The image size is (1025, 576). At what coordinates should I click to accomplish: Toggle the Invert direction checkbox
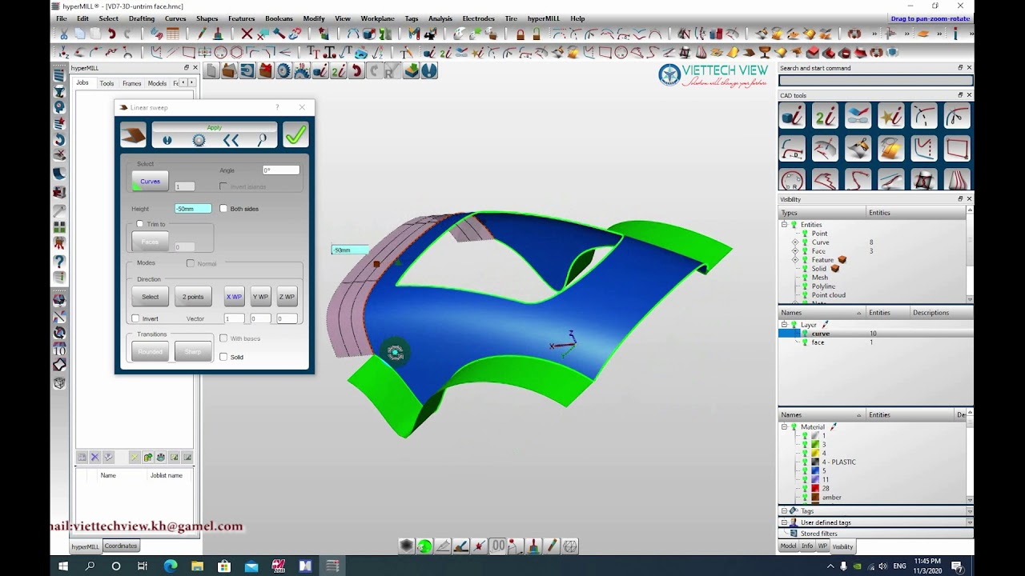pyautogui.click(x=135, y=318)
